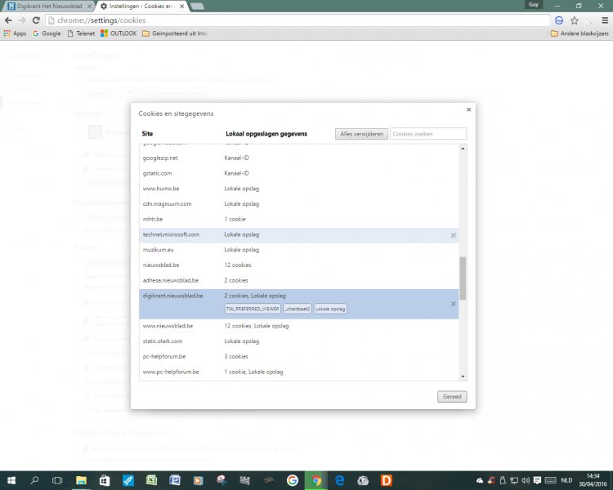
Task: Close the Cookies en sitegegevens dialog
Action: point(468,109)
